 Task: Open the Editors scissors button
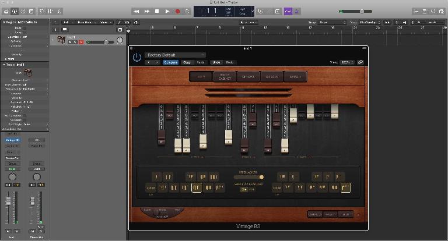59,12
